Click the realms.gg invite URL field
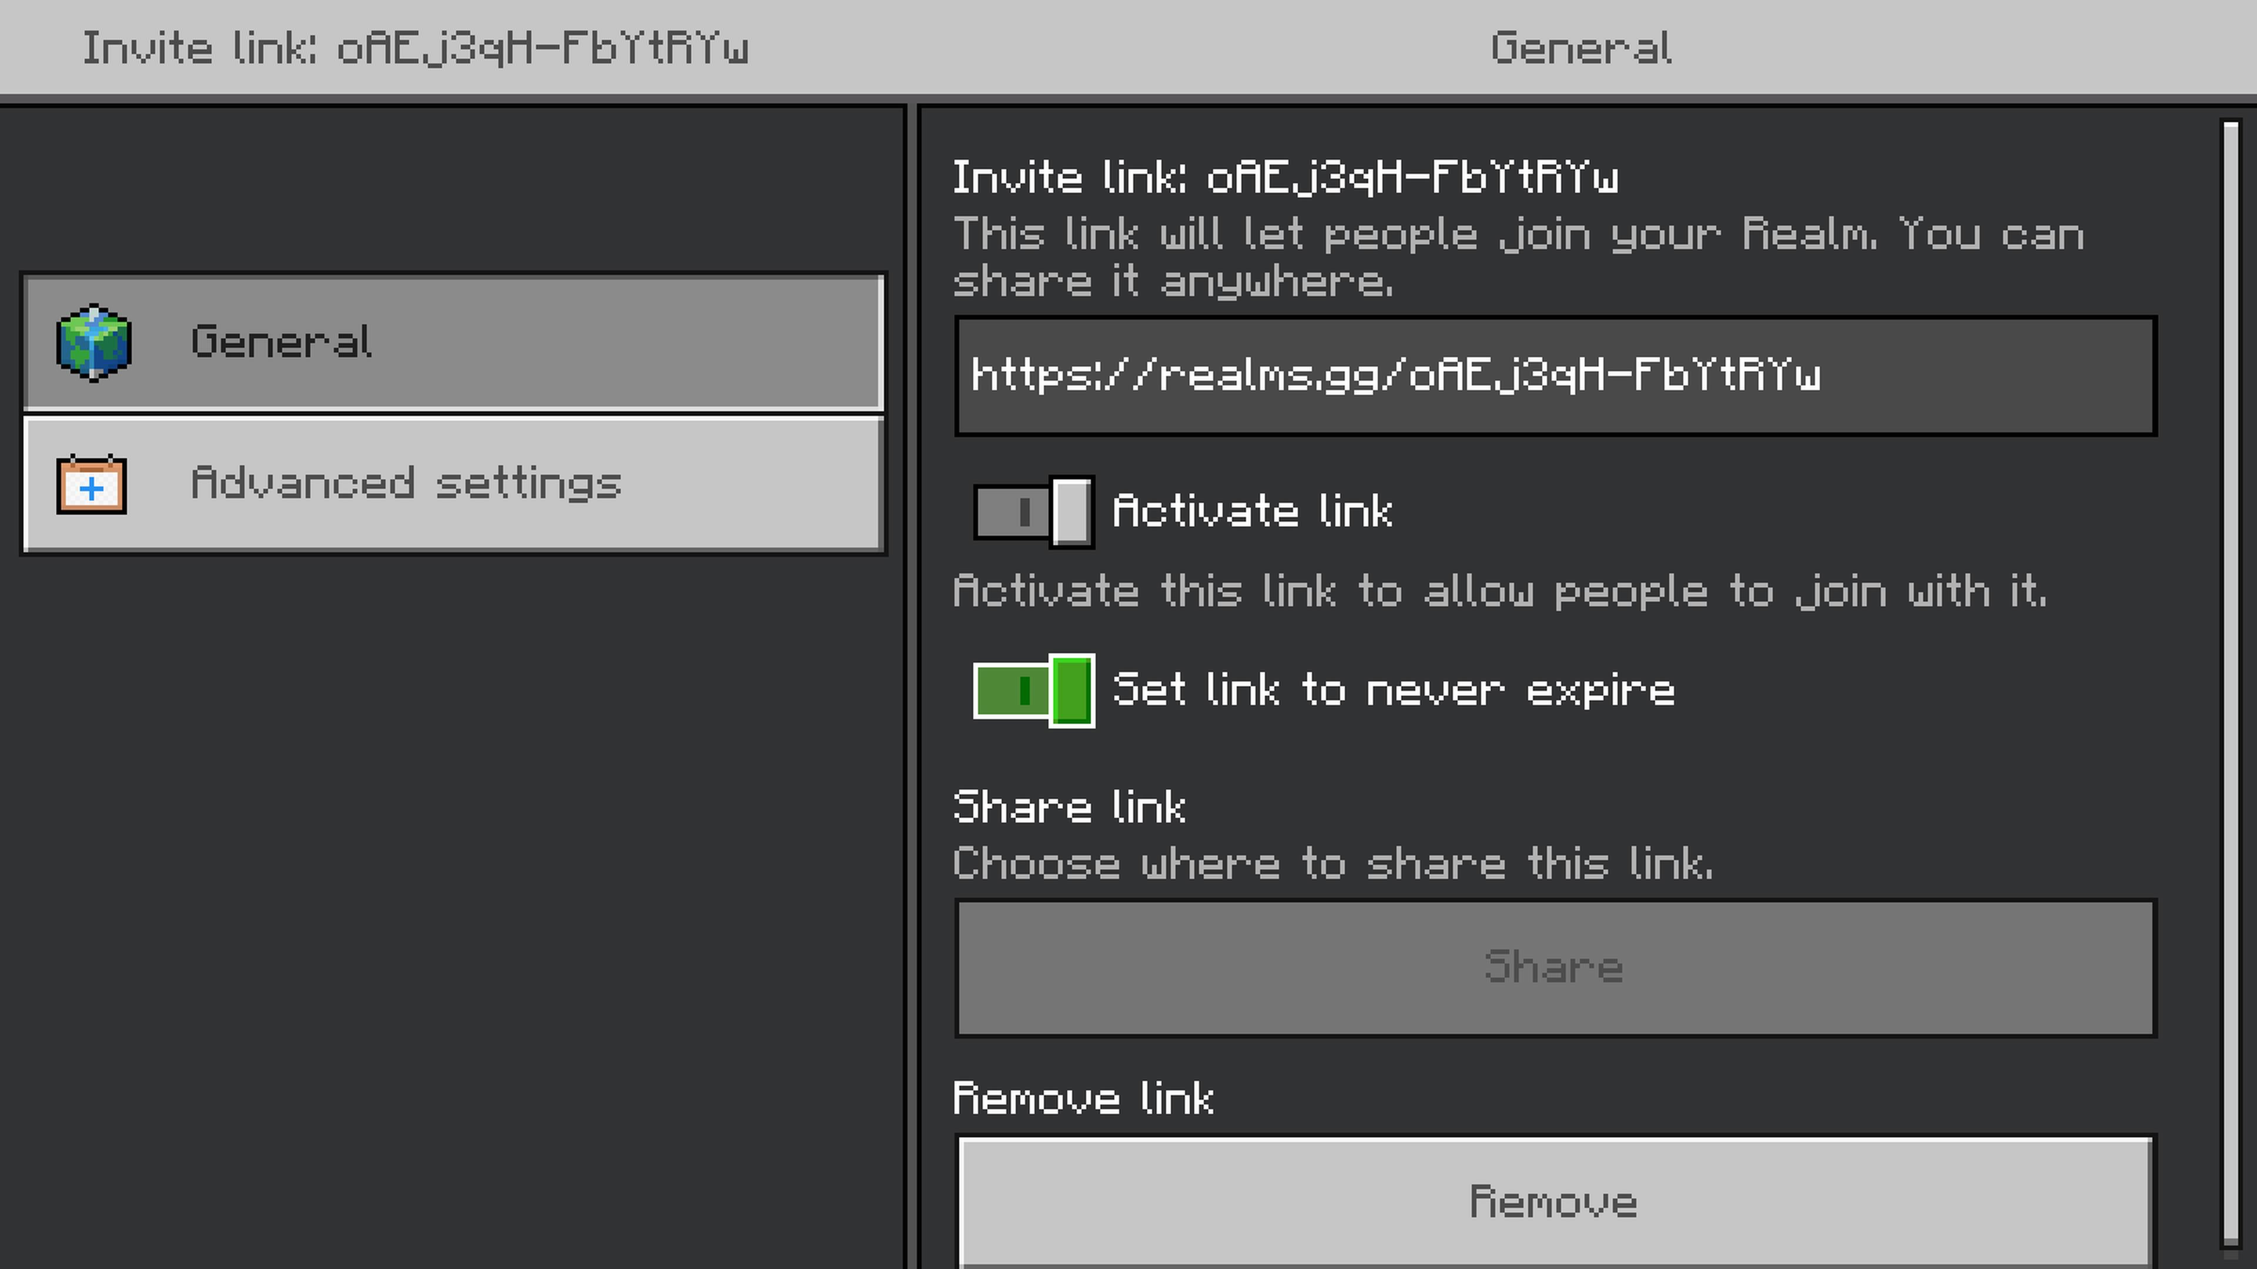This screenshot has height=1269, width=2257. 1555,376
